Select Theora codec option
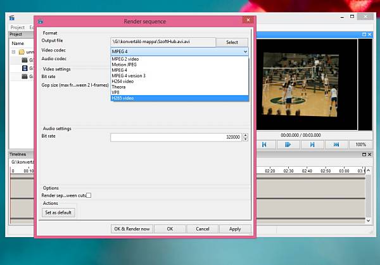This screenshot has height=265, width=380. pos(180,87)
